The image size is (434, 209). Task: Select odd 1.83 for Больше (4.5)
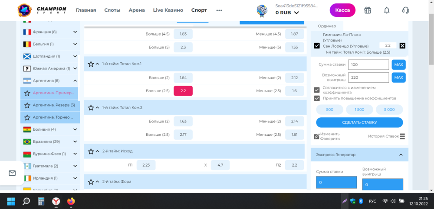[183, 34]
